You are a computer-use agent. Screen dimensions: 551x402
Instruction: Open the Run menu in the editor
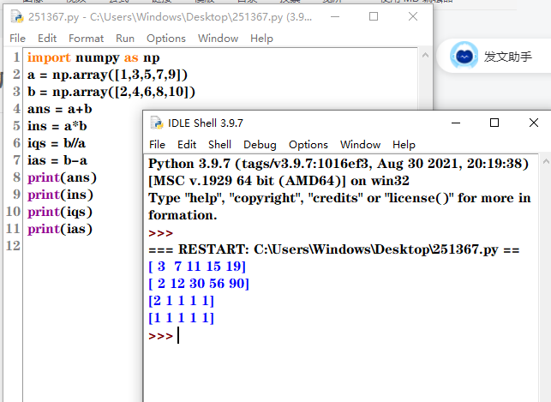pos(125,39)
